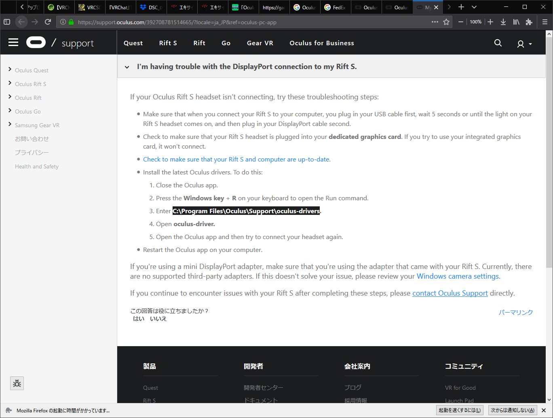Open the extensions puzzle-piece icon
The image size is (553, 418).
[529, 22]
